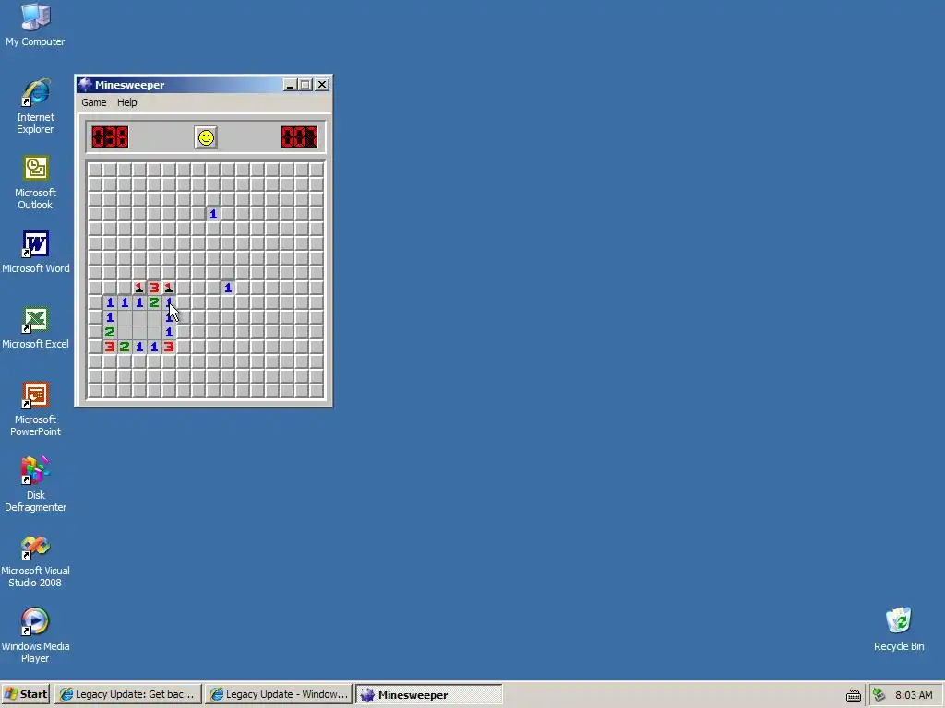This screenshot has height=708, width=945.
Task: Switch to the 'Legacy Update: Get bac...' taskbar window
Action: (127, 694)
